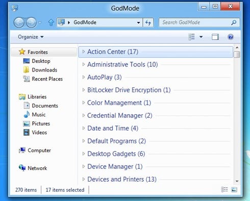
Task: Click the Favorites star icon
Action: pos(22,52)
